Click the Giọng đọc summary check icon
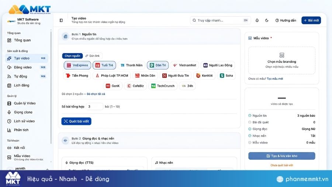Viewport: 332px width, 187px height. click(250, 129)
